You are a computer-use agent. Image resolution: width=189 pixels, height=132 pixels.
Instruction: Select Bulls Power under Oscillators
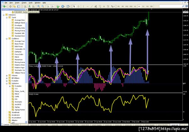click(x=19, y=47)
